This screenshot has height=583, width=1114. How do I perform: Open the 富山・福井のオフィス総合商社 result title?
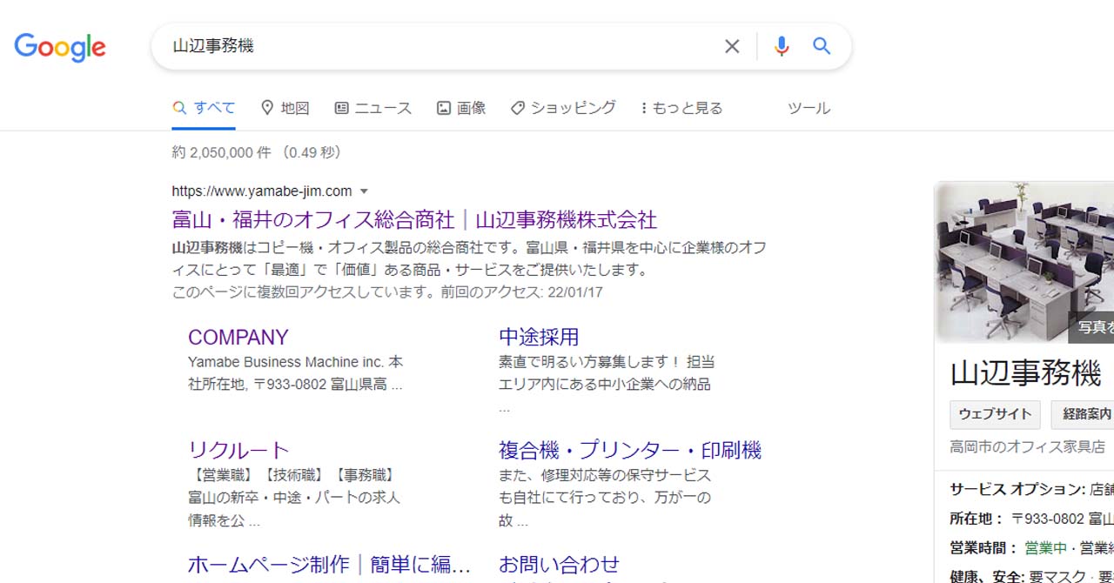tap(414, 219)
